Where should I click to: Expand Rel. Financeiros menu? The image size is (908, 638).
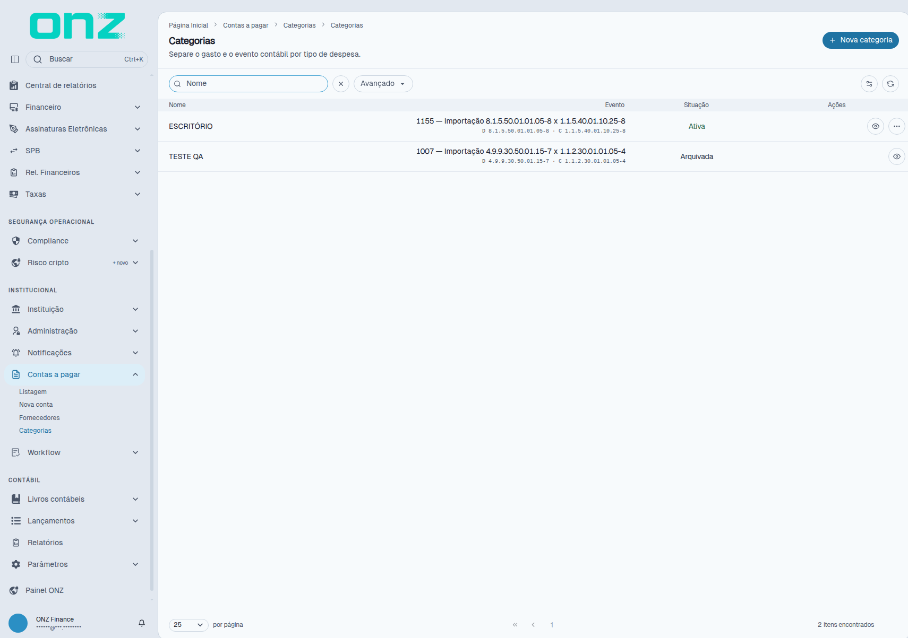[x=76, y=172]
